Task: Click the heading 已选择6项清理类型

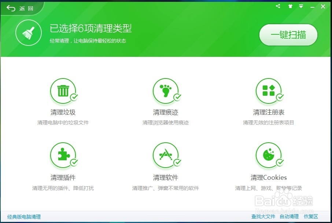Action: pyautogui.click(x=91, y=28)
